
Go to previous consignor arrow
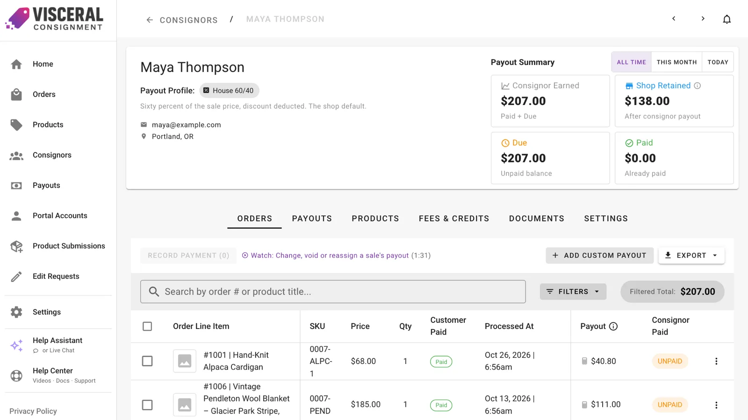coord(674,19)
